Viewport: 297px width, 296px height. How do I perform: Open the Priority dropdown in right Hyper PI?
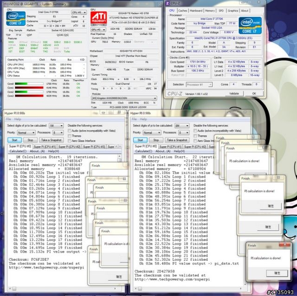(152, 133)
